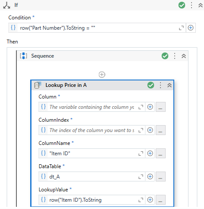This screenshot has width=204, height=209.
Task: Click the plus button beside ColumnIndex field
Action: pos(150,130)
